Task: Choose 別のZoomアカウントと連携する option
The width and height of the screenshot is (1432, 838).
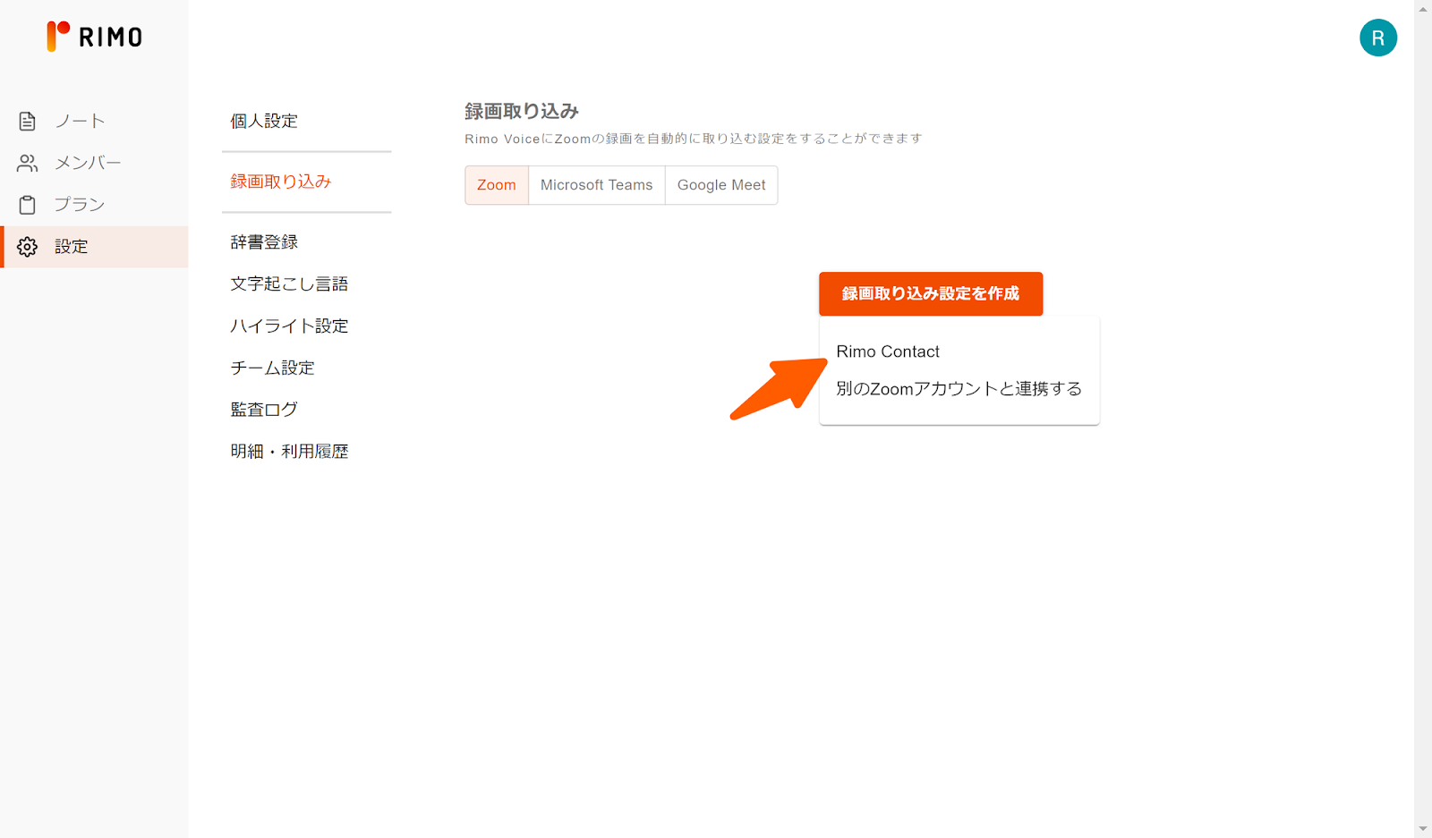Action: (x=959, y=389)
